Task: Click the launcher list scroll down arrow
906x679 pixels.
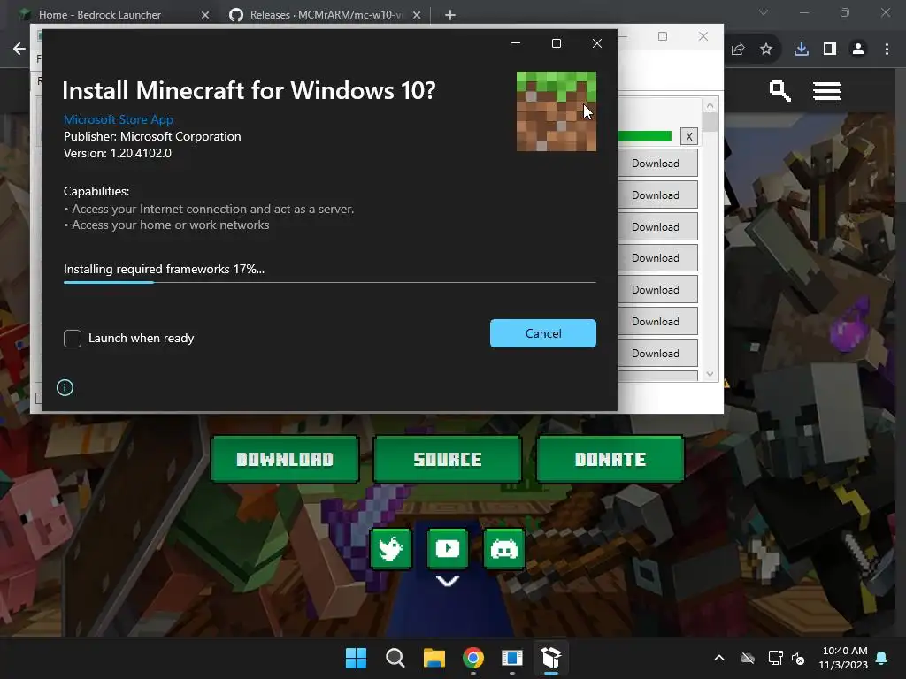Action: 710,374
